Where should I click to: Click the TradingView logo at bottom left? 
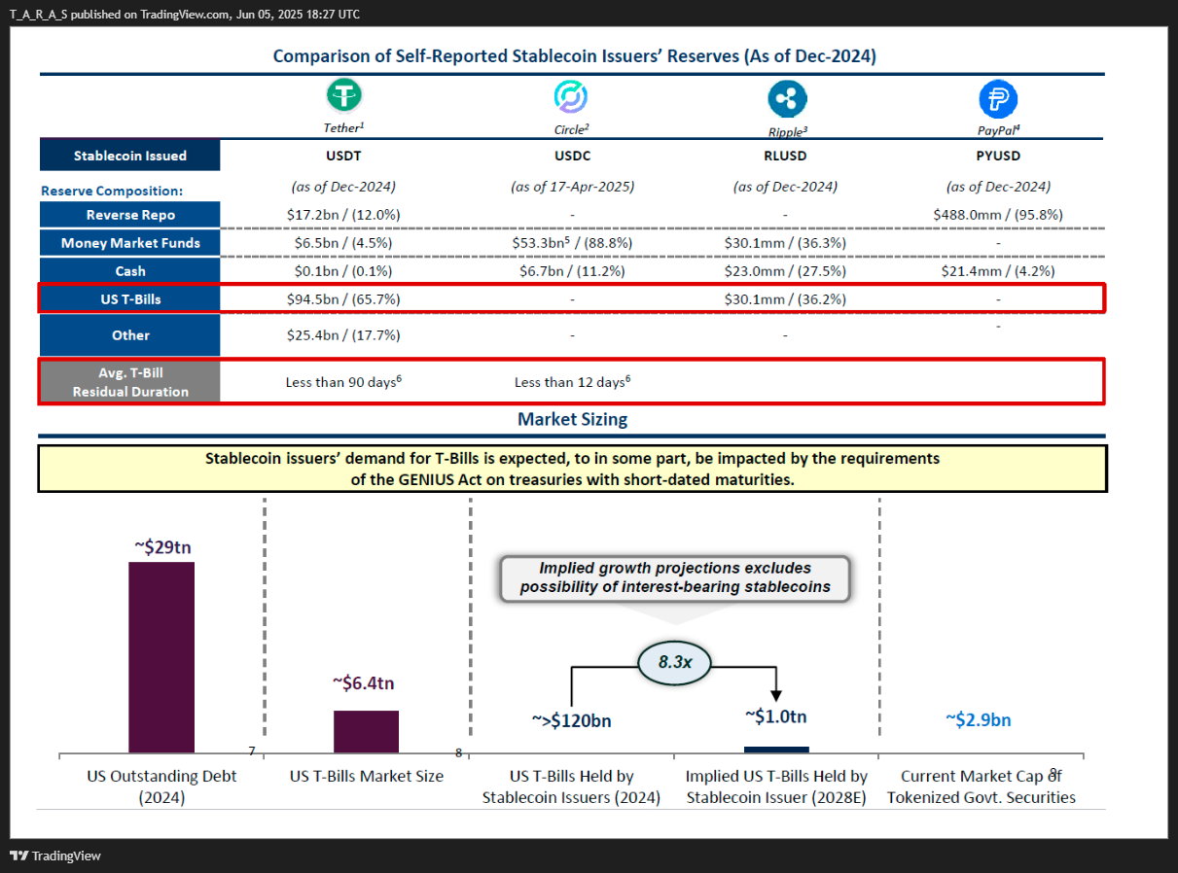55,856
